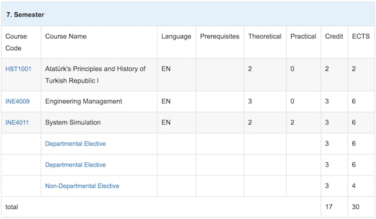Click the Course Code column header
The image size is (376, 219).
(x=16, y=42)
